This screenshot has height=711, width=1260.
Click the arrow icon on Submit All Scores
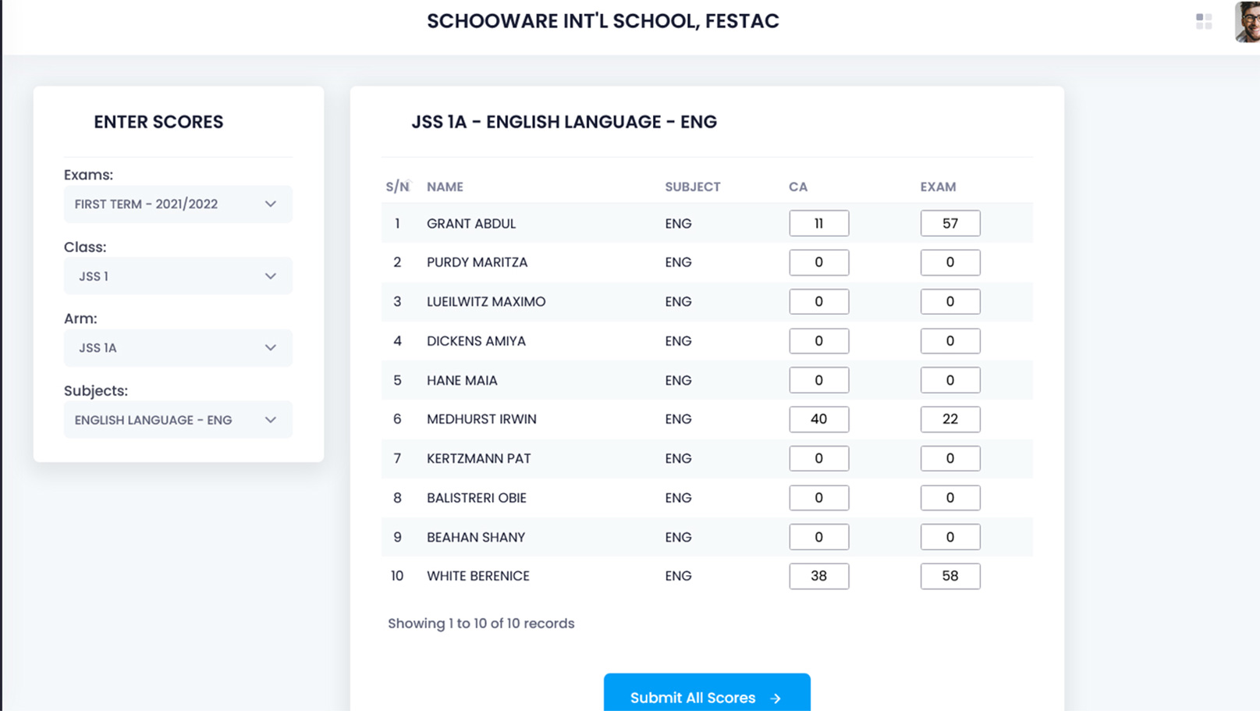pos(776,699)
